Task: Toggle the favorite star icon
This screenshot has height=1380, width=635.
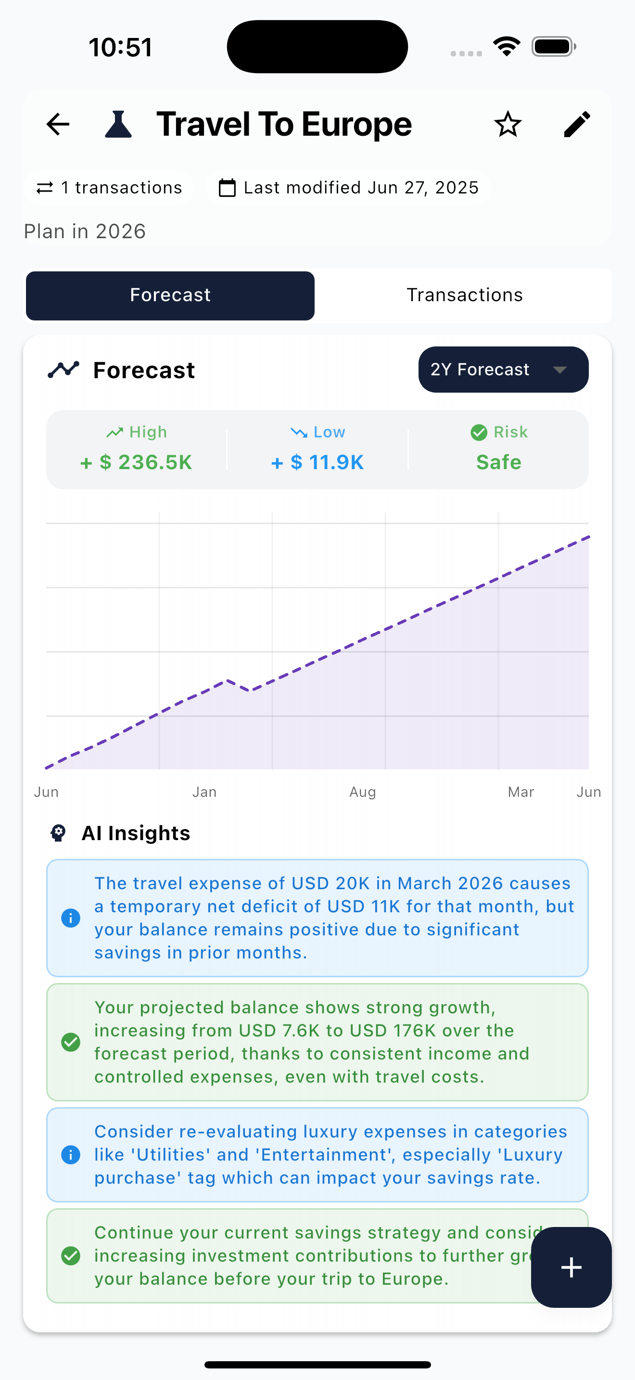Action: tap(507, 124)
